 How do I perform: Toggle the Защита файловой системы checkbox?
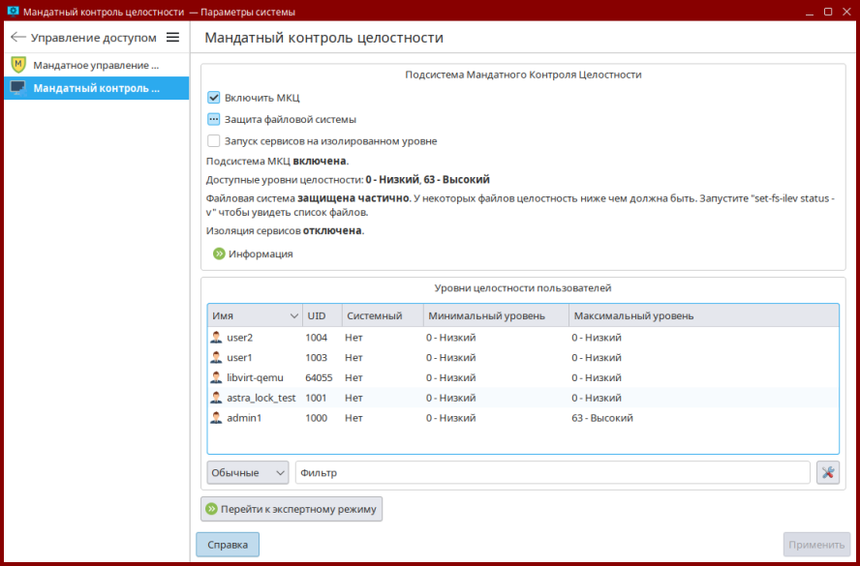click(214, 119)
